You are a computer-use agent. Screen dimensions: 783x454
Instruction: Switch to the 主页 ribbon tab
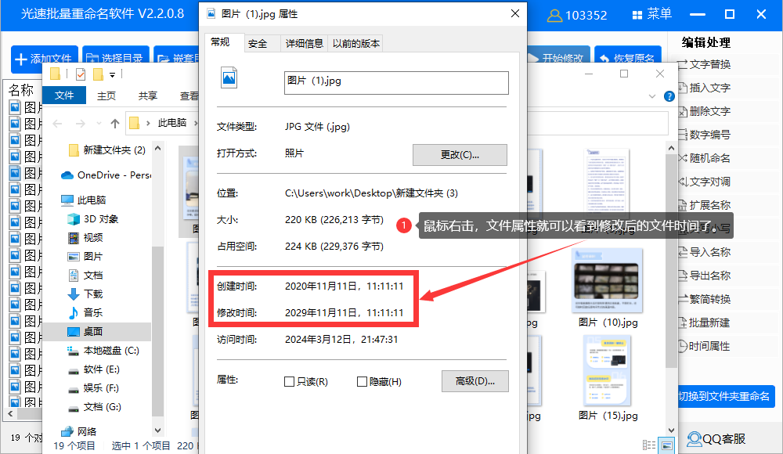[x=106, y=96]
